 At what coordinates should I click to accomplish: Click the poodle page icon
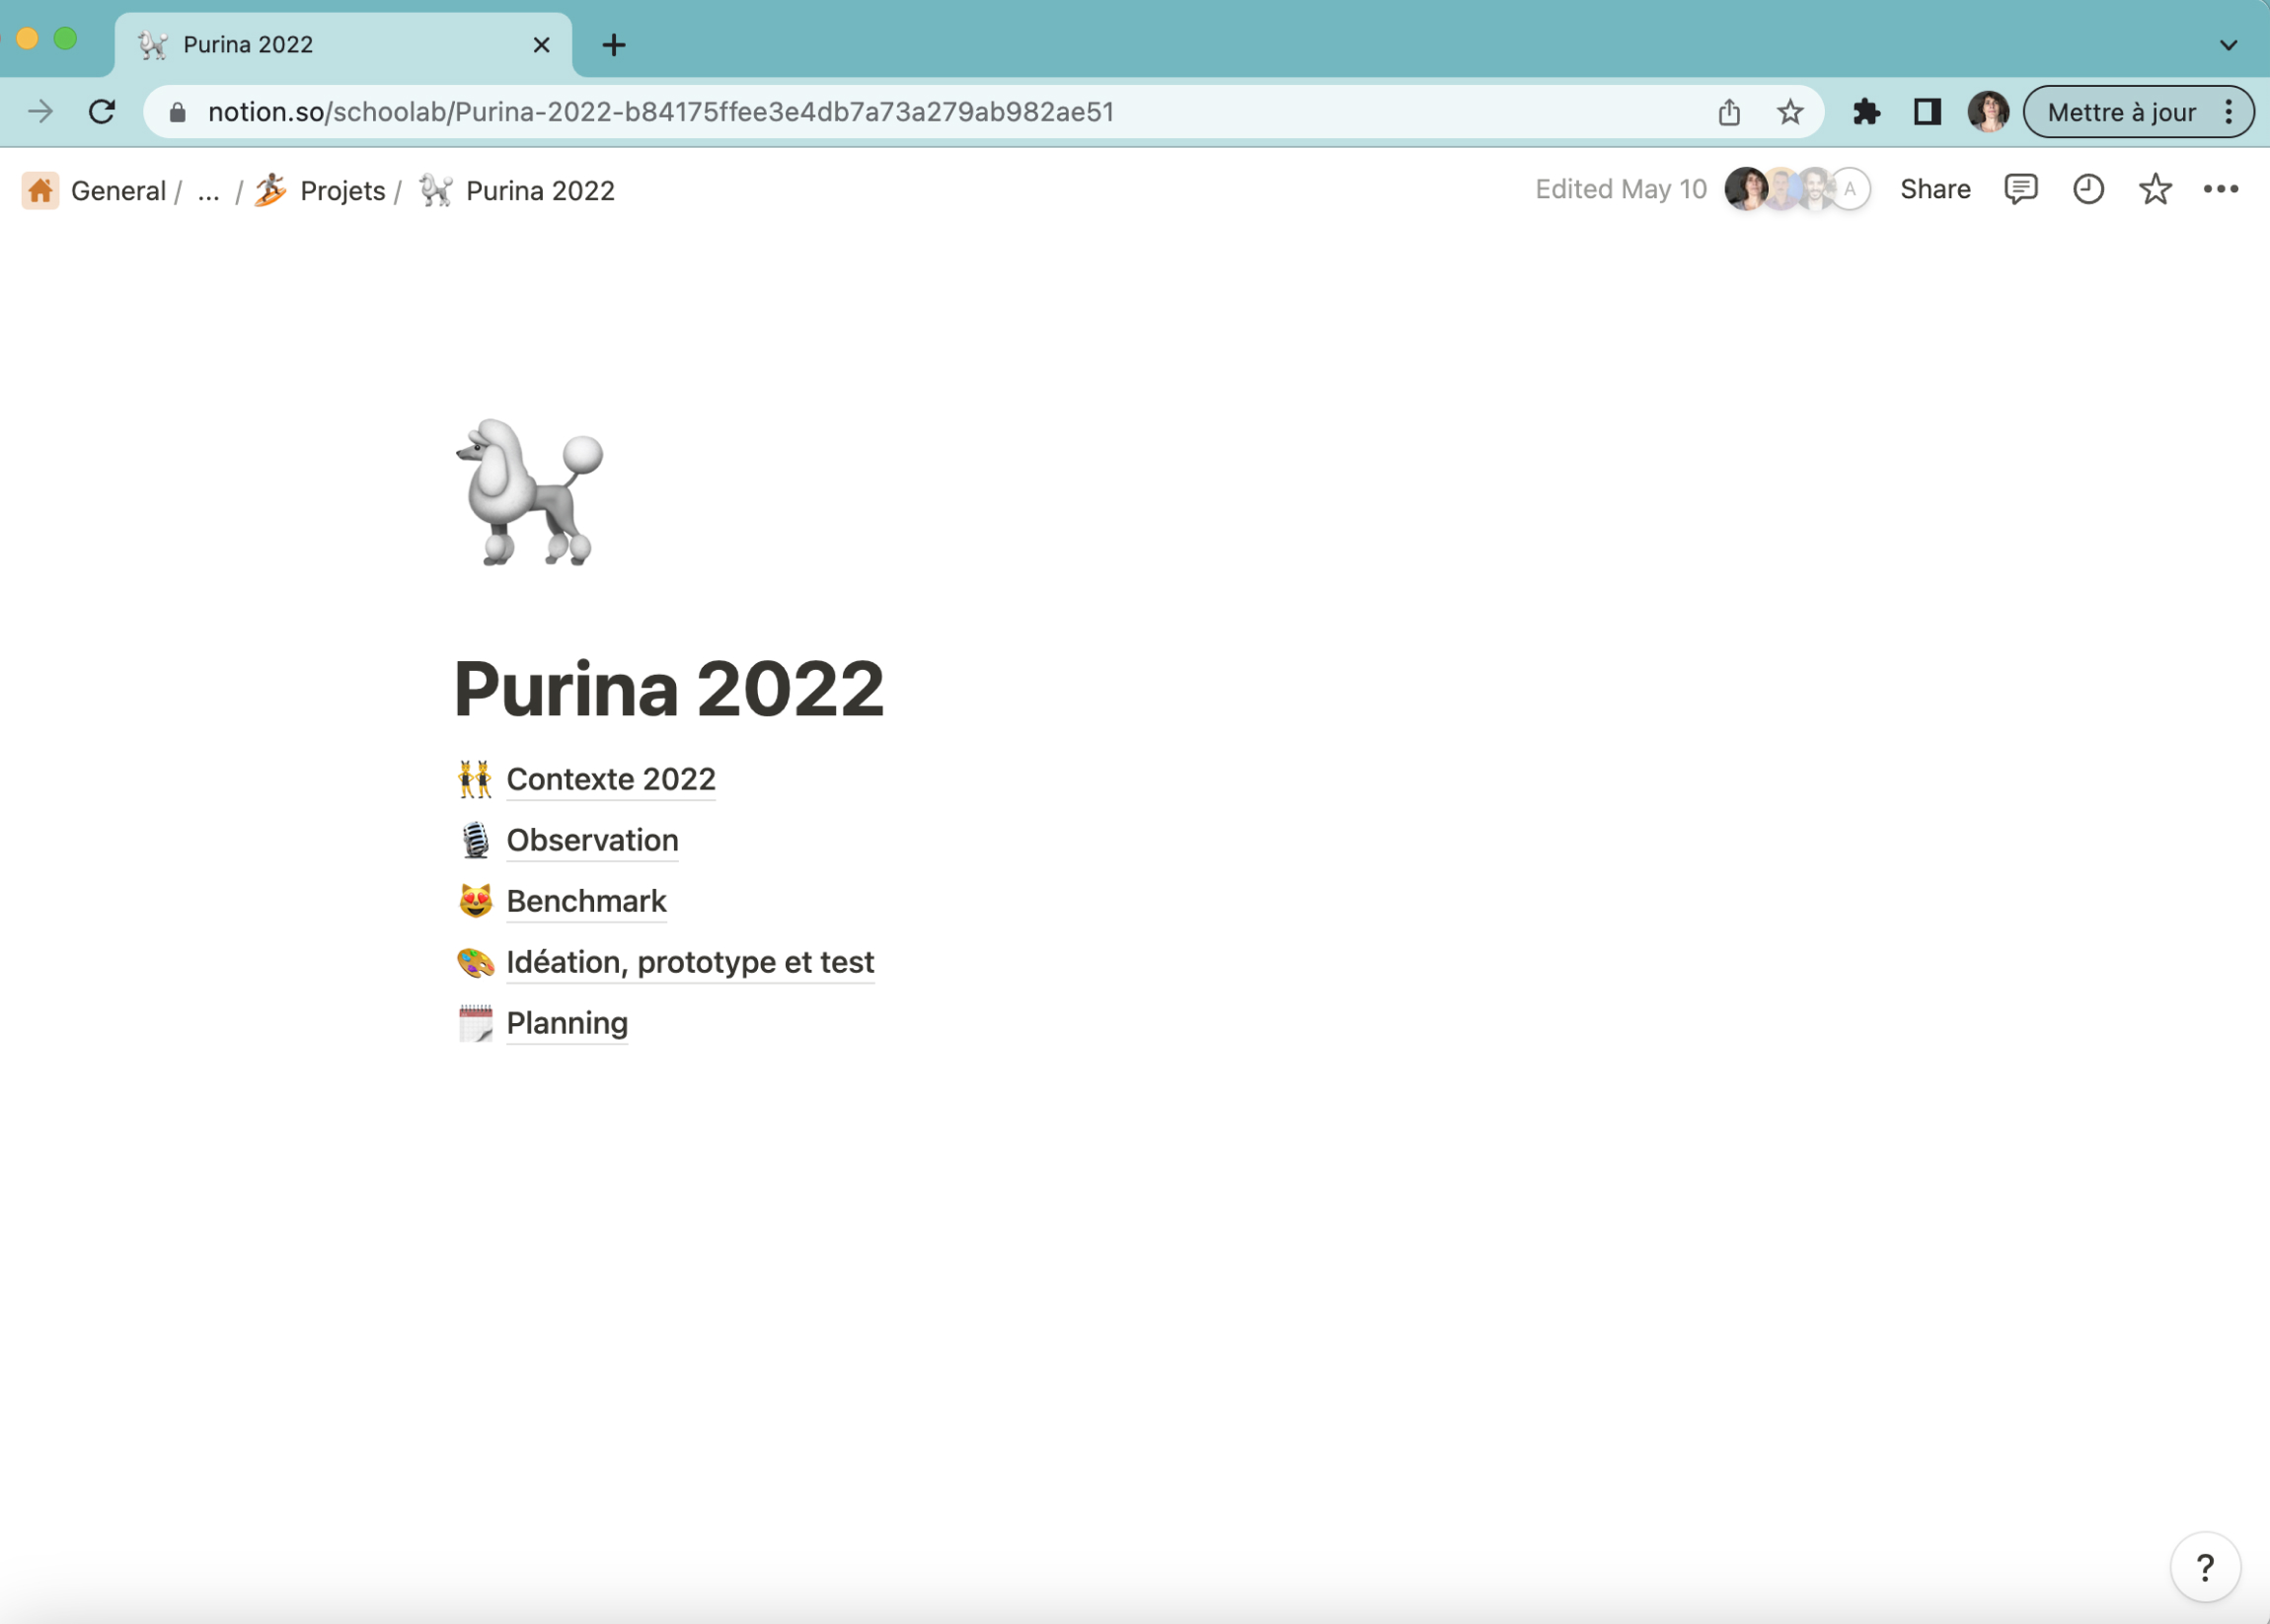click(x=529, y=492)
